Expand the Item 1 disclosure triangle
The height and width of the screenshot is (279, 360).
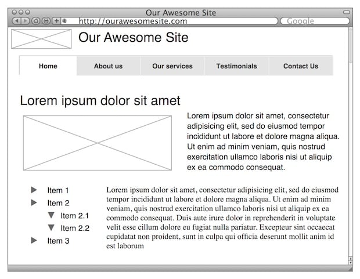(x=34, y=190)
